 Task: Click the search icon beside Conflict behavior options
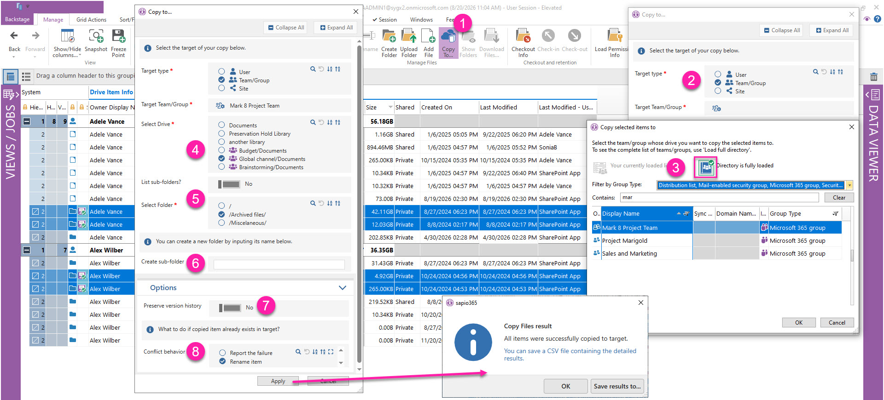tap(298, 352)
